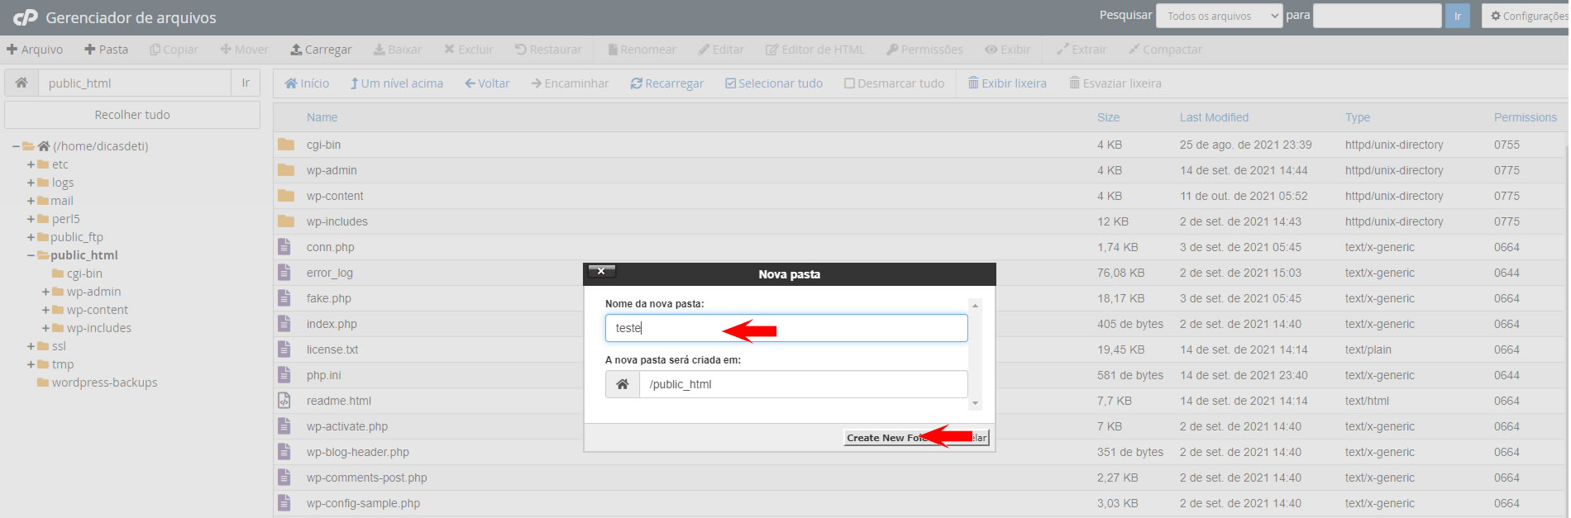
Task: Collapse the public_html tree node
Action: [x=31, y=255]
